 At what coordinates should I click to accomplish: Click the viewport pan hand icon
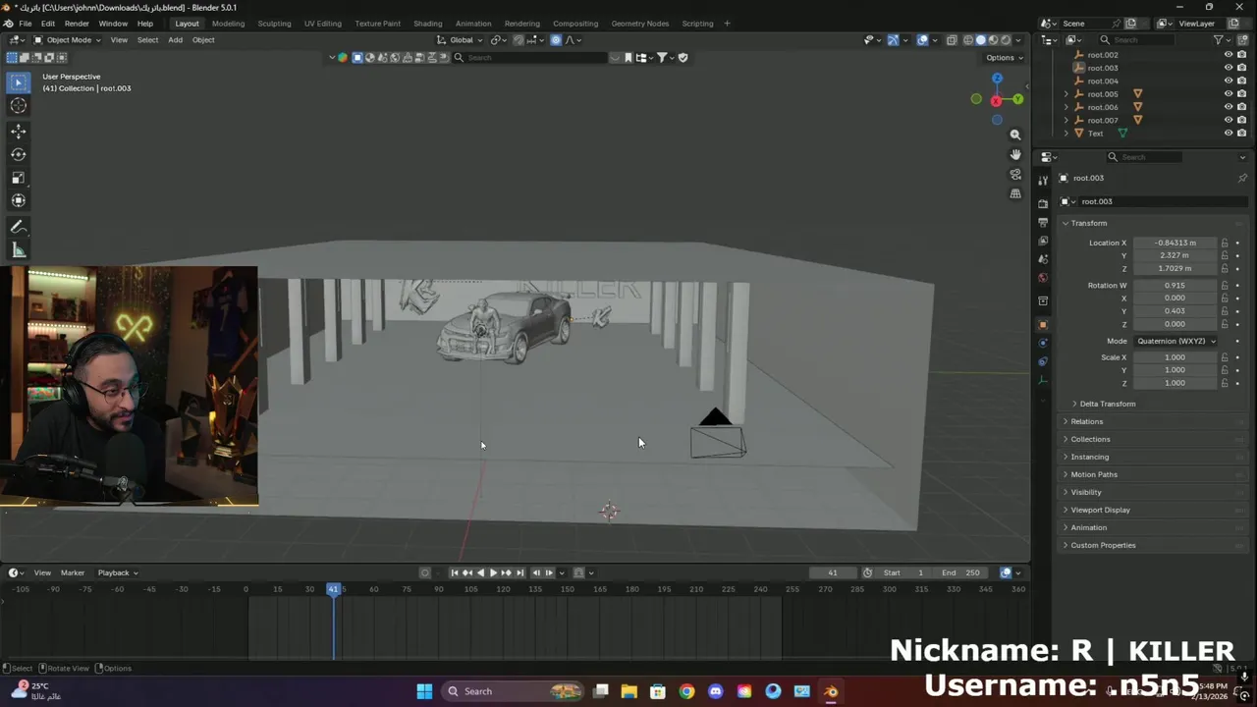tap(1015, 154)
